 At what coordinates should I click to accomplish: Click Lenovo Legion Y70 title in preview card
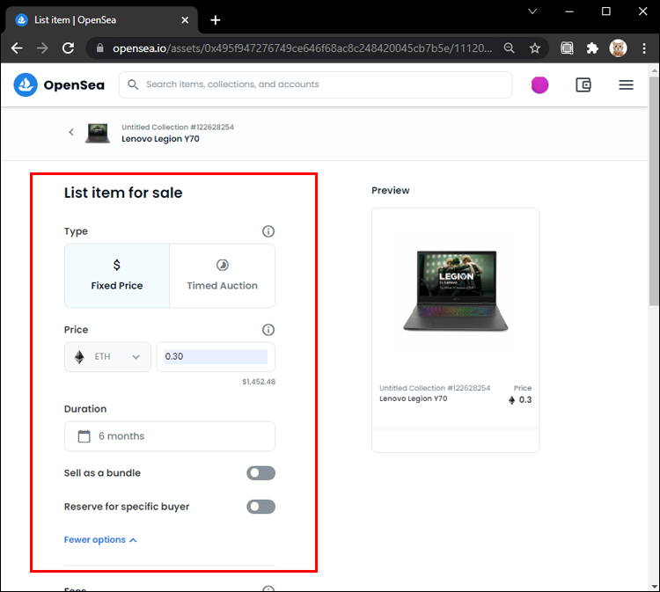(x=414, y=398)
